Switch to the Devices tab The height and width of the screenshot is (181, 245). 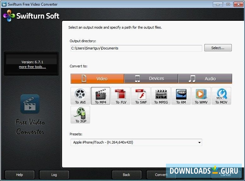(x=151, y=79)
